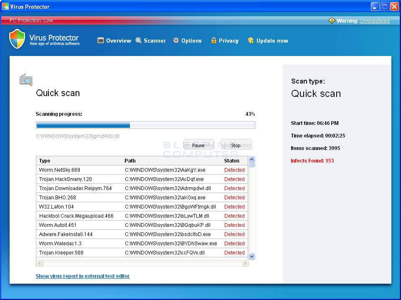This screenshot has height=300, width=401.
Task: Open the Overview tab
Action: click(114, 41)
